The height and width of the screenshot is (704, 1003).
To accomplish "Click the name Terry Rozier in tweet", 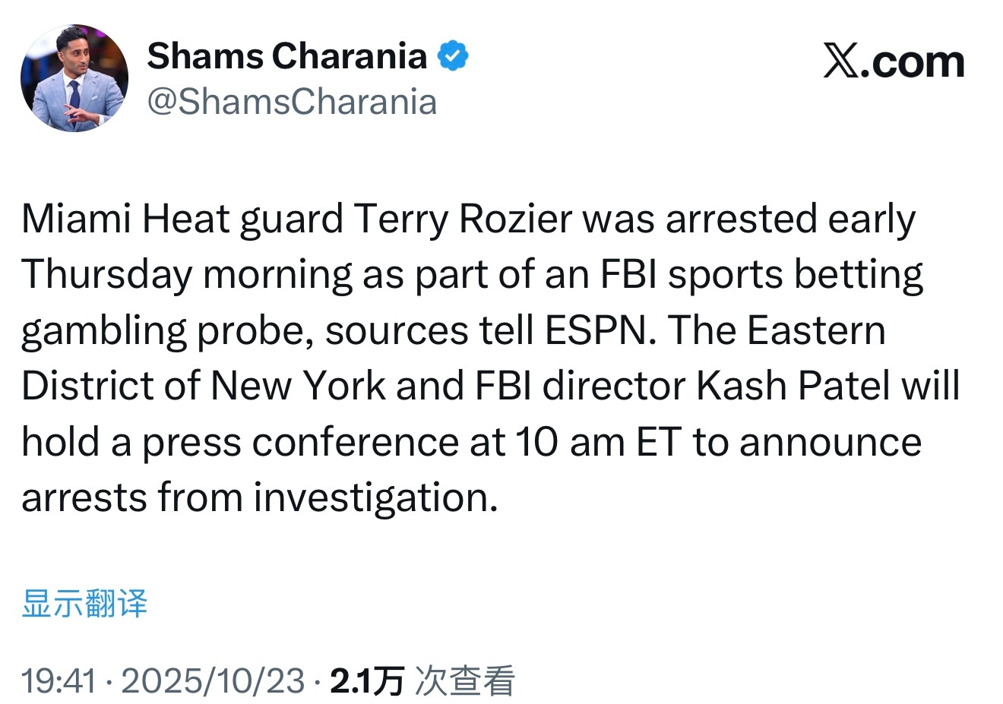I will pos(463,219).
